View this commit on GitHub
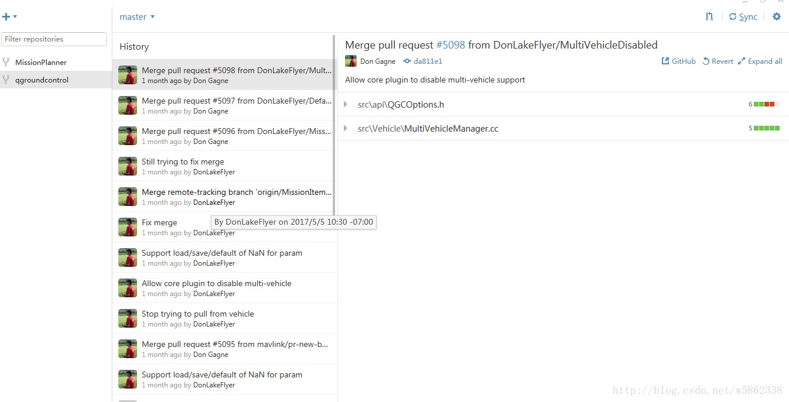This screenshot has height=402, width=789. tap(678, 61)
